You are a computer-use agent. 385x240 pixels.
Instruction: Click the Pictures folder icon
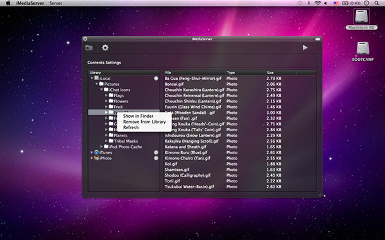pos(101,84)
